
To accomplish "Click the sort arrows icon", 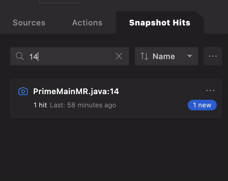I will [144, 57].
